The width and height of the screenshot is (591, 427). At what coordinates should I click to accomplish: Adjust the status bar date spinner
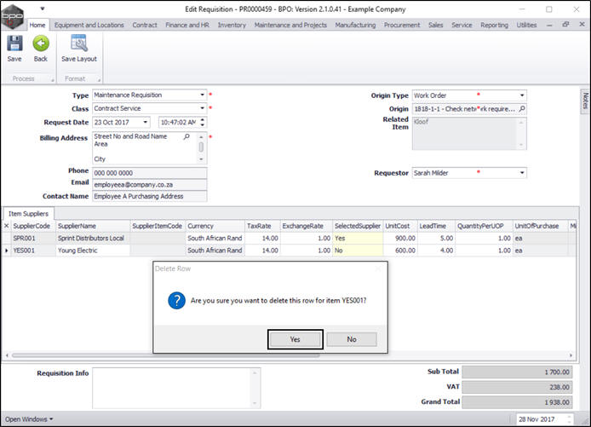(x=569, y=419)
